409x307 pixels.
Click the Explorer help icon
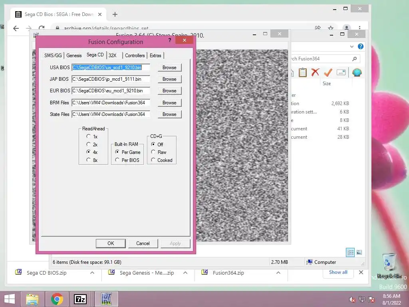(x=361, y=46)
